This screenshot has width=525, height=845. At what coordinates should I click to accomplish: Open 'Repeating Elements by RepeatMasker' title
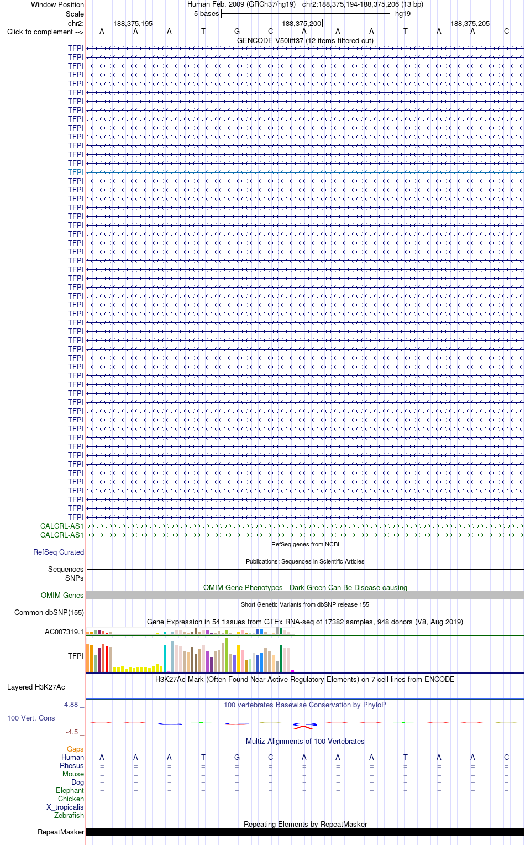(x=305, y=824)
